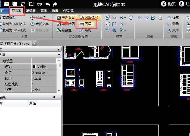
Task: Click the 3D orbit globe icon
Action: [122, 30]
